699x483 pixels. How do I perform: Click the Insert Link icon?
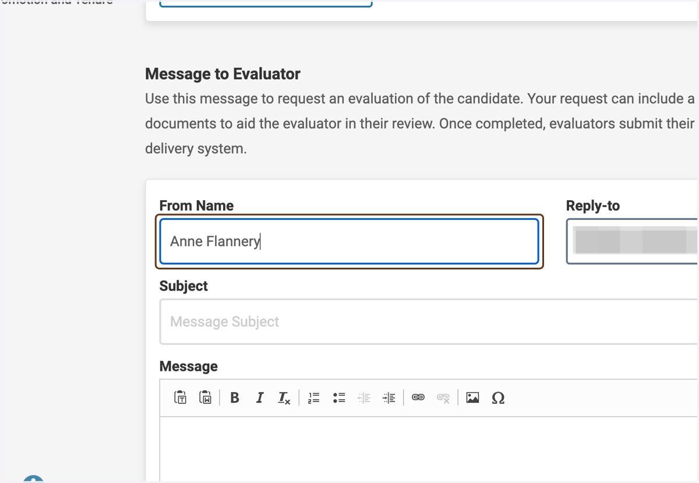(418, 397)
